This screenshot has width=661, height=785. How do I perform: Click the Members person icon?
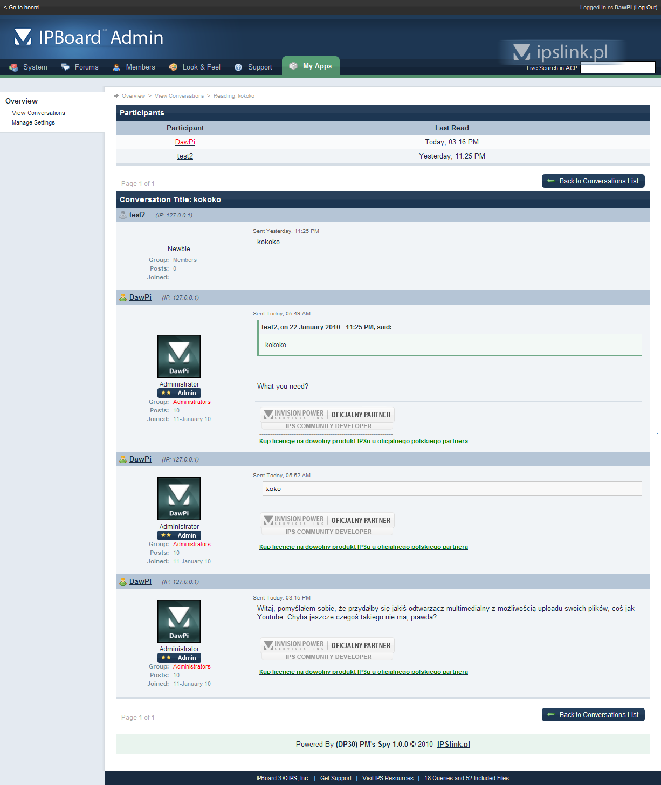116,67
